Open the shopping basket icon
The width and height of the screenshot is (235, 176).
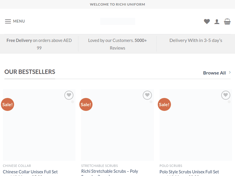[x=227, y=21]
